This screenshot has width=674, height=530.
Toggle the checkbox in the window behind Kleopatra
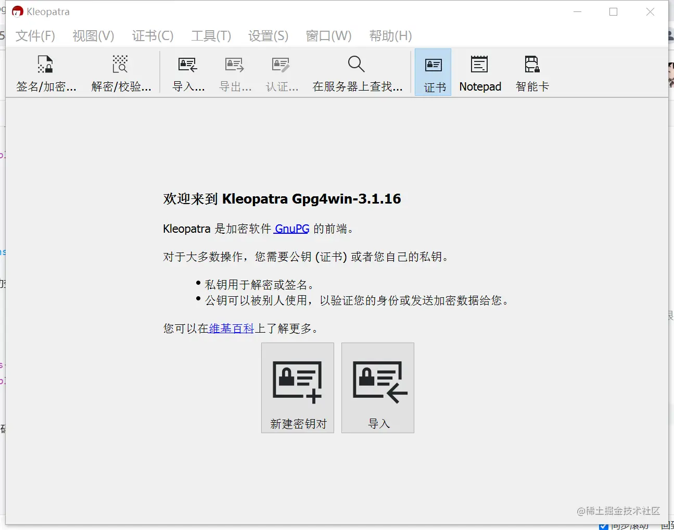pyautogui.click(x=604, y=526)
